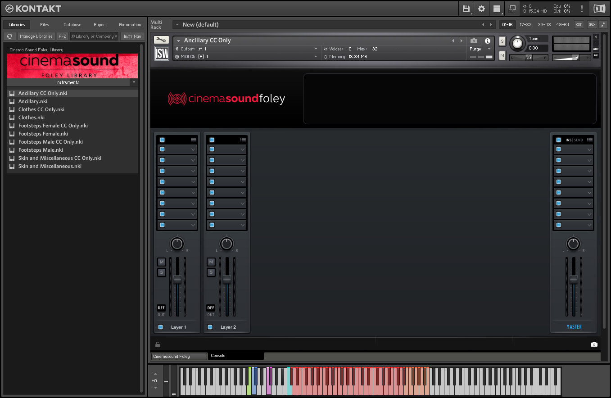Screen dimensions: 611x398
Task: Click the A-Z sort button
Action: point(63,36)
